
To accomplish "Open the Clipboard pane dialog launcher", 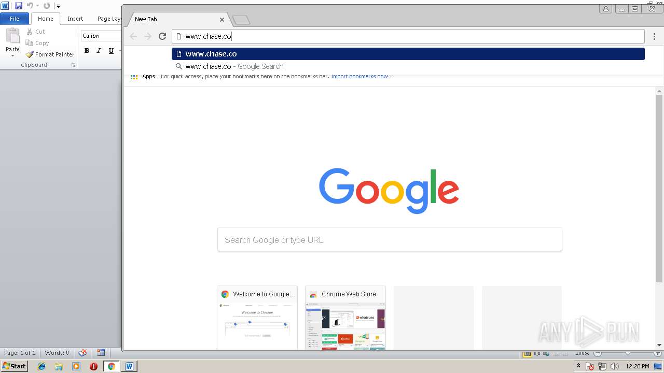I will pos(73,65).
